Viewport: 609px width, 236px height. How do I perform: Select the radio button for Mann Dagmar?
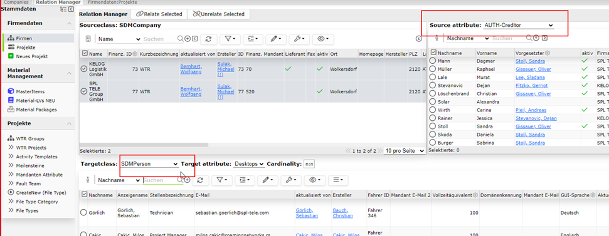click(x=433, y=61)
